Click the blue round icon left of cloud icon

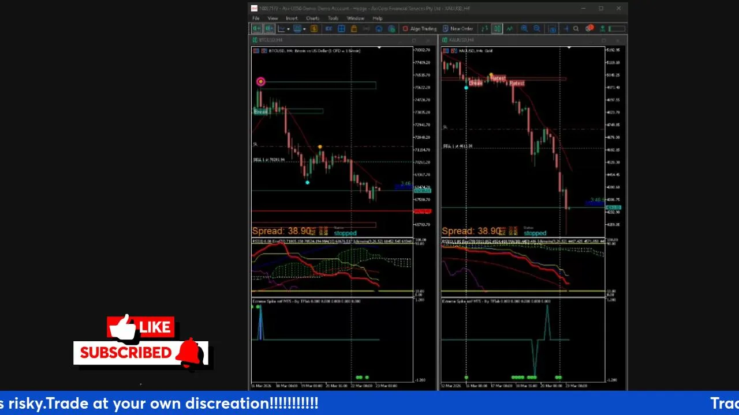coord(379,28)
